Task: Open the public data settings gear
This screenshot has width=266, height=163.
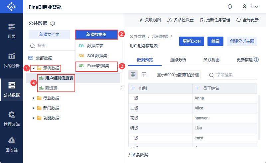Action: [53, 23]
